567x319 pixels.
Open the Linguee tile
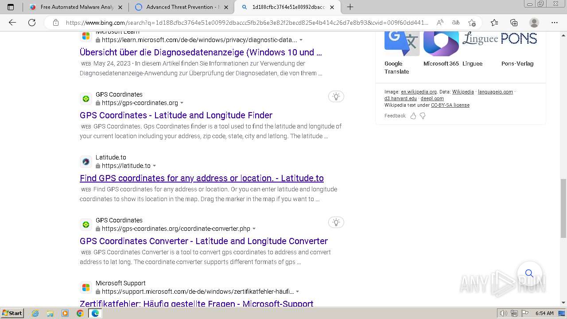480,49
